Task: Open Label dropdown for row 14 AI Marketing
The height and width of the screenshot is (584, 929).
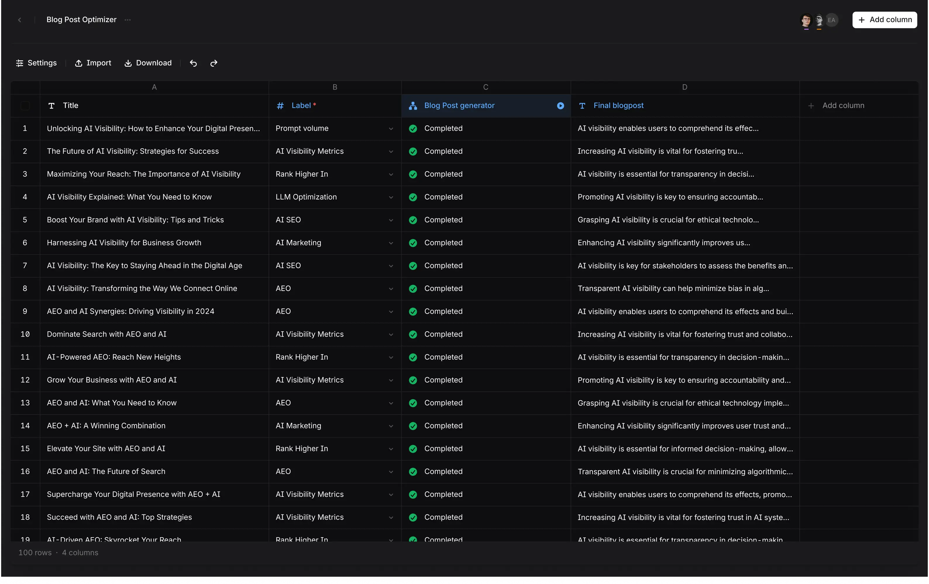Action: [x=391, y=426]
